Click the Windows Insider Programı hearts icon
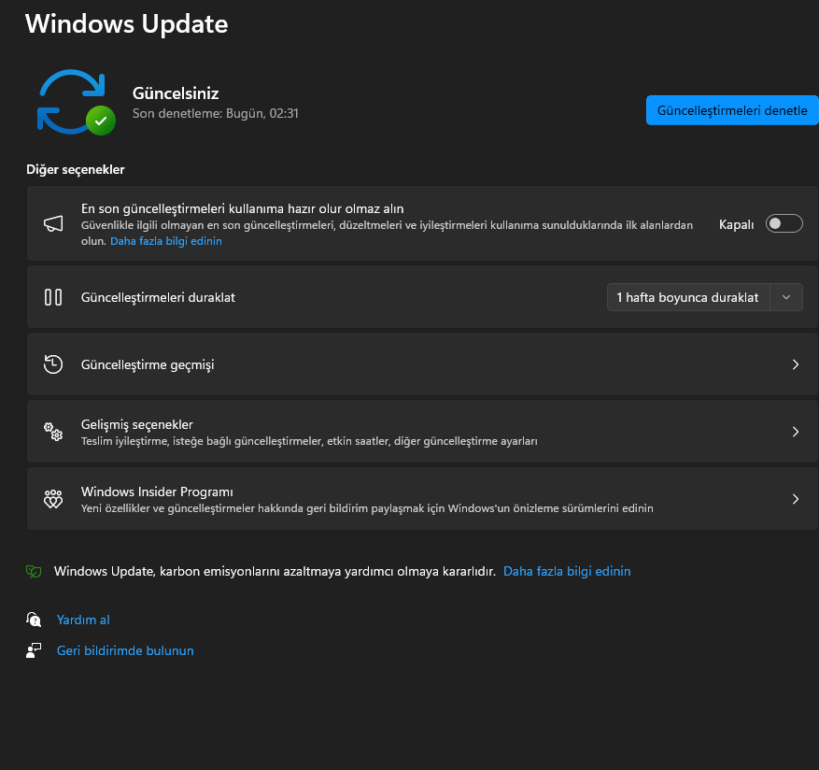Viewport: 819px width, 770px height. [53, 499]
